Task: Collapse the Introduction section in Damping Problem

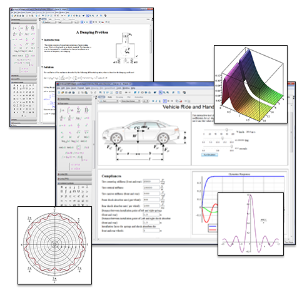Action: point(43,39)
